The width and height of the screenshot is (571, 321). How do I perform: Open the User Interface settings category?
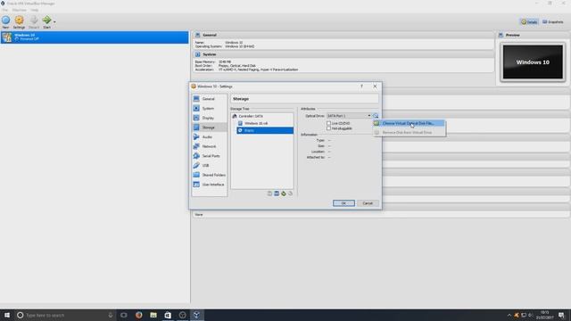[209, 185]
